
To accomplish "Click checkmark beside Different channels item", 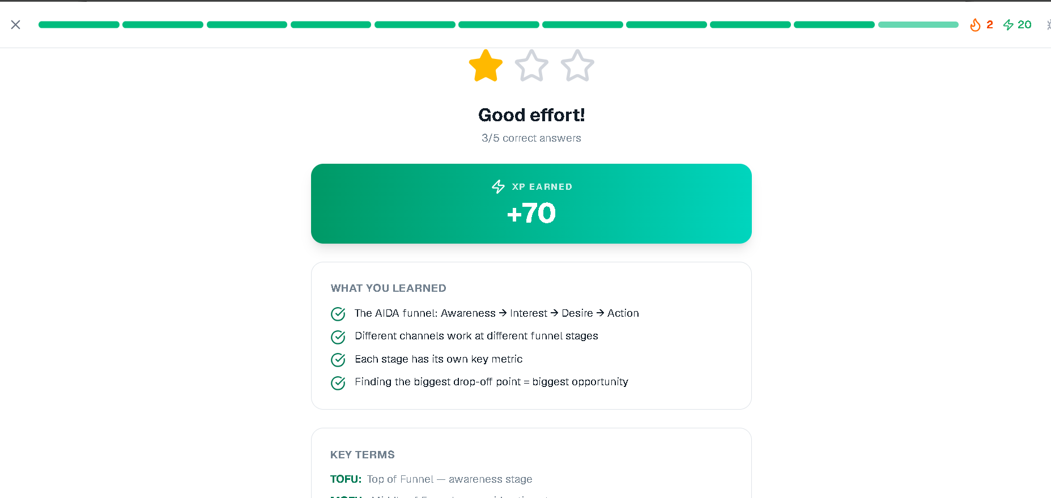I will [338, 337].
